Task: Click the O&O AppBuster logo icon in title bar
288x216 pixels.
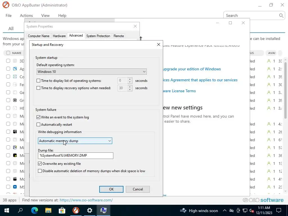Action: pyautogui.click(x=6, y=5)
